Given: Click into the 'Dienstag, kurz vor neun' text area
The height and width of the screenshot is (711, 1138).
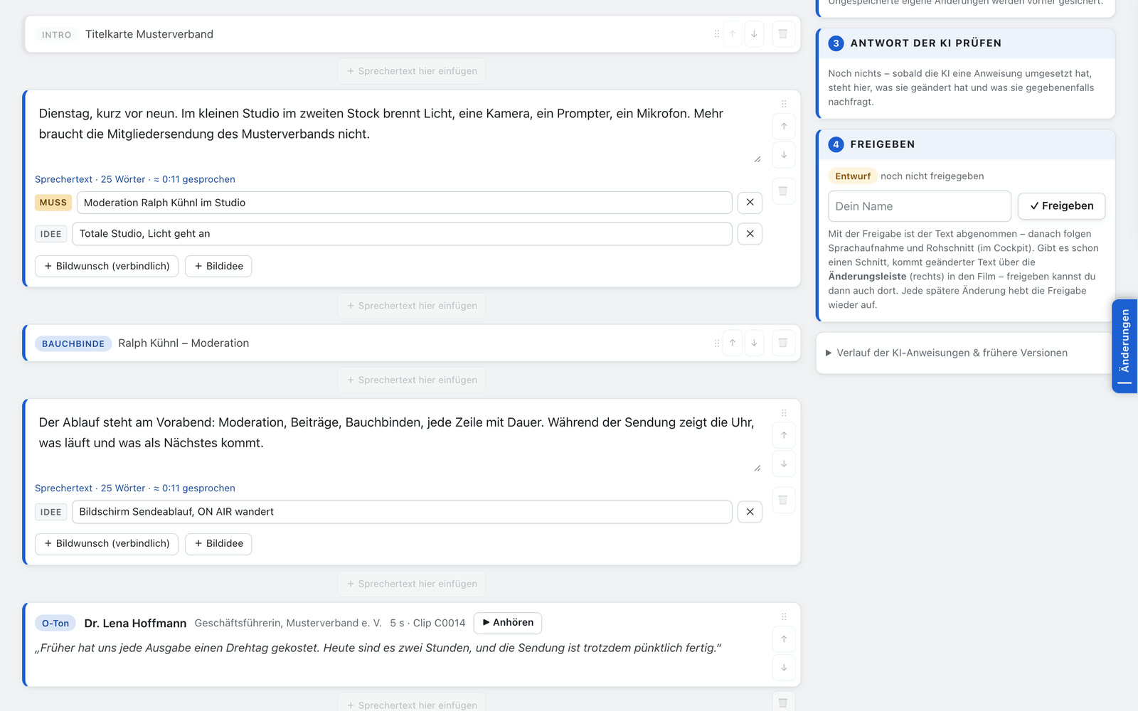Looking at the screenshot, I should pyautogui.click(x=398, y=132).
